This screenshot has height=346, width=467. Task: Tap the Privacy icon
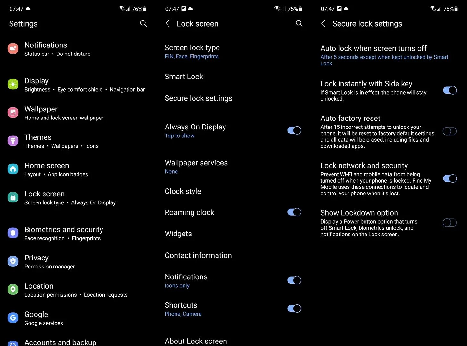point(13,261)
